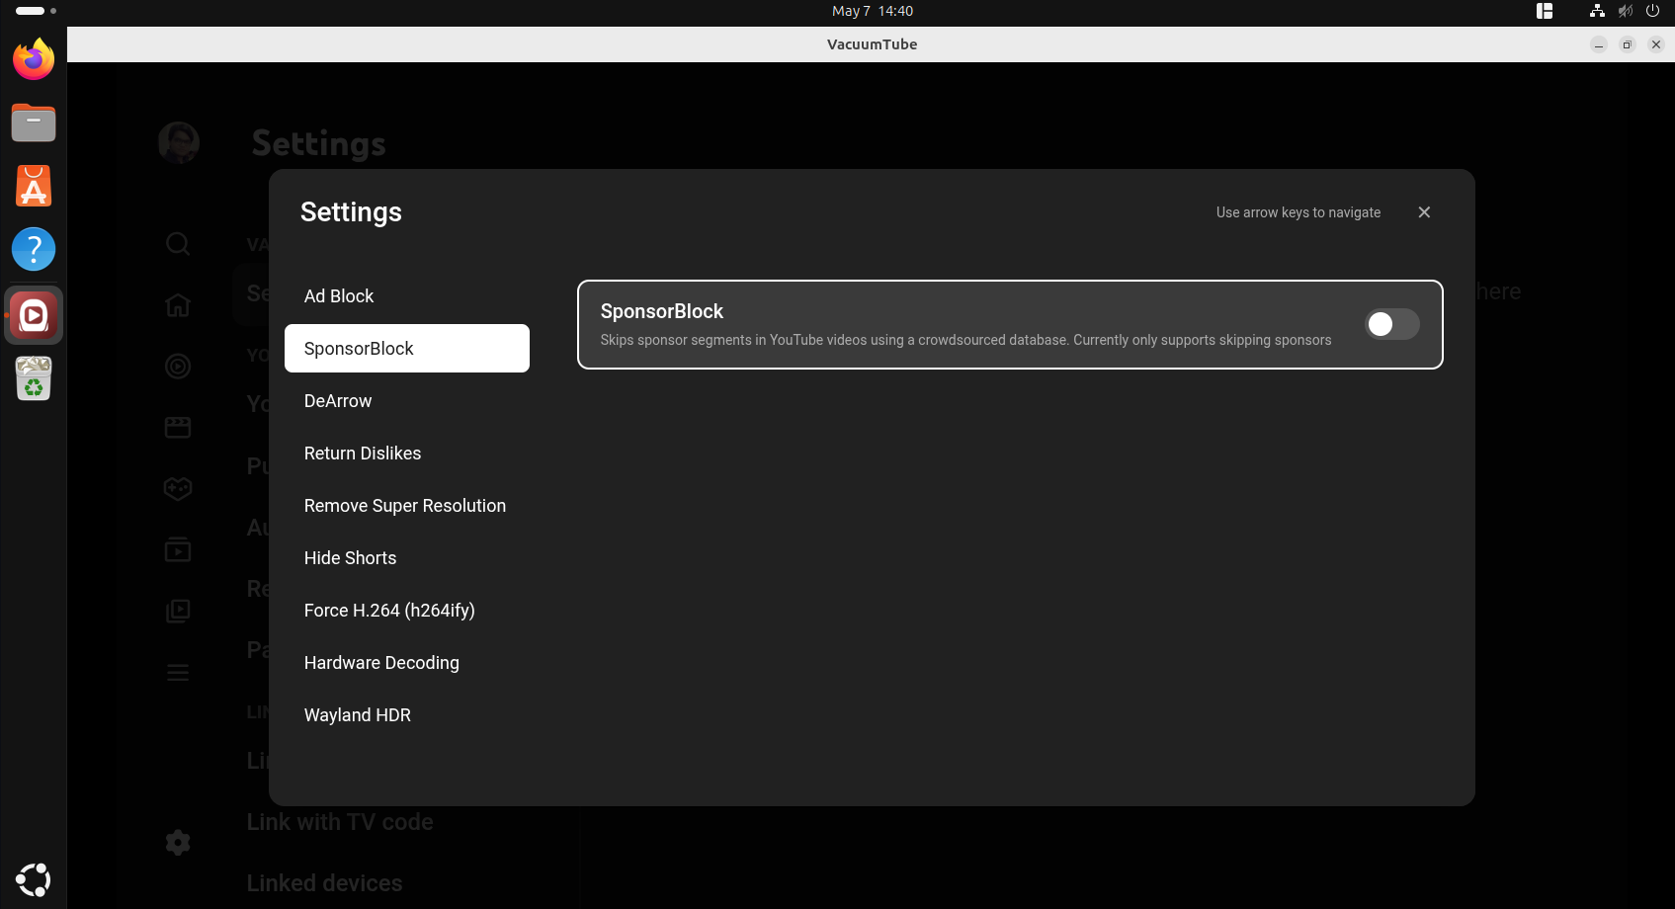
Task: Click Link with TV code entry
Action: (340, 822)
